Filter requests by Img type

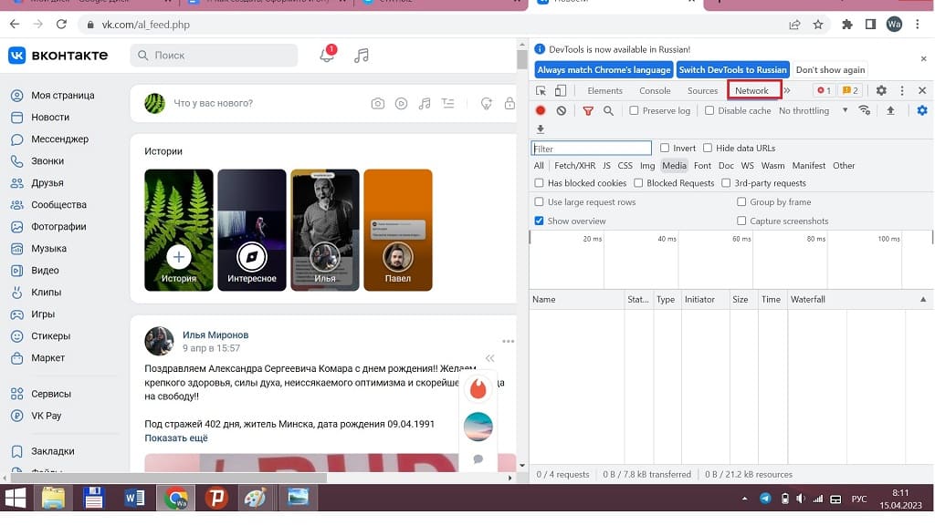click(647, 166)
